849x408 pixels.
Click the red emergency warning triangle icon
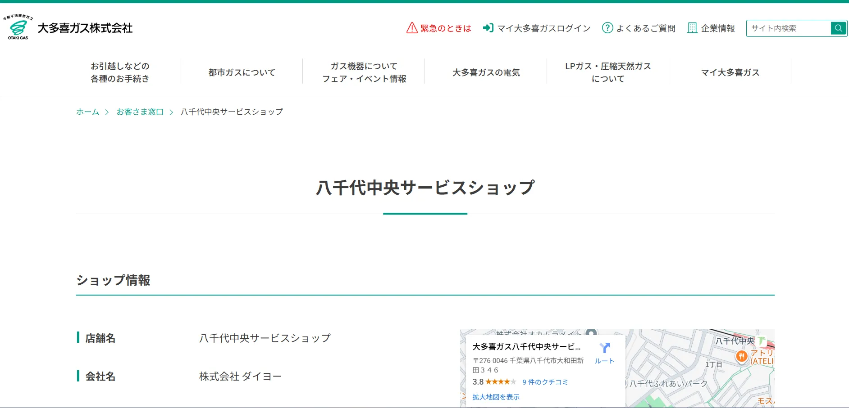(x=412, y=28)
